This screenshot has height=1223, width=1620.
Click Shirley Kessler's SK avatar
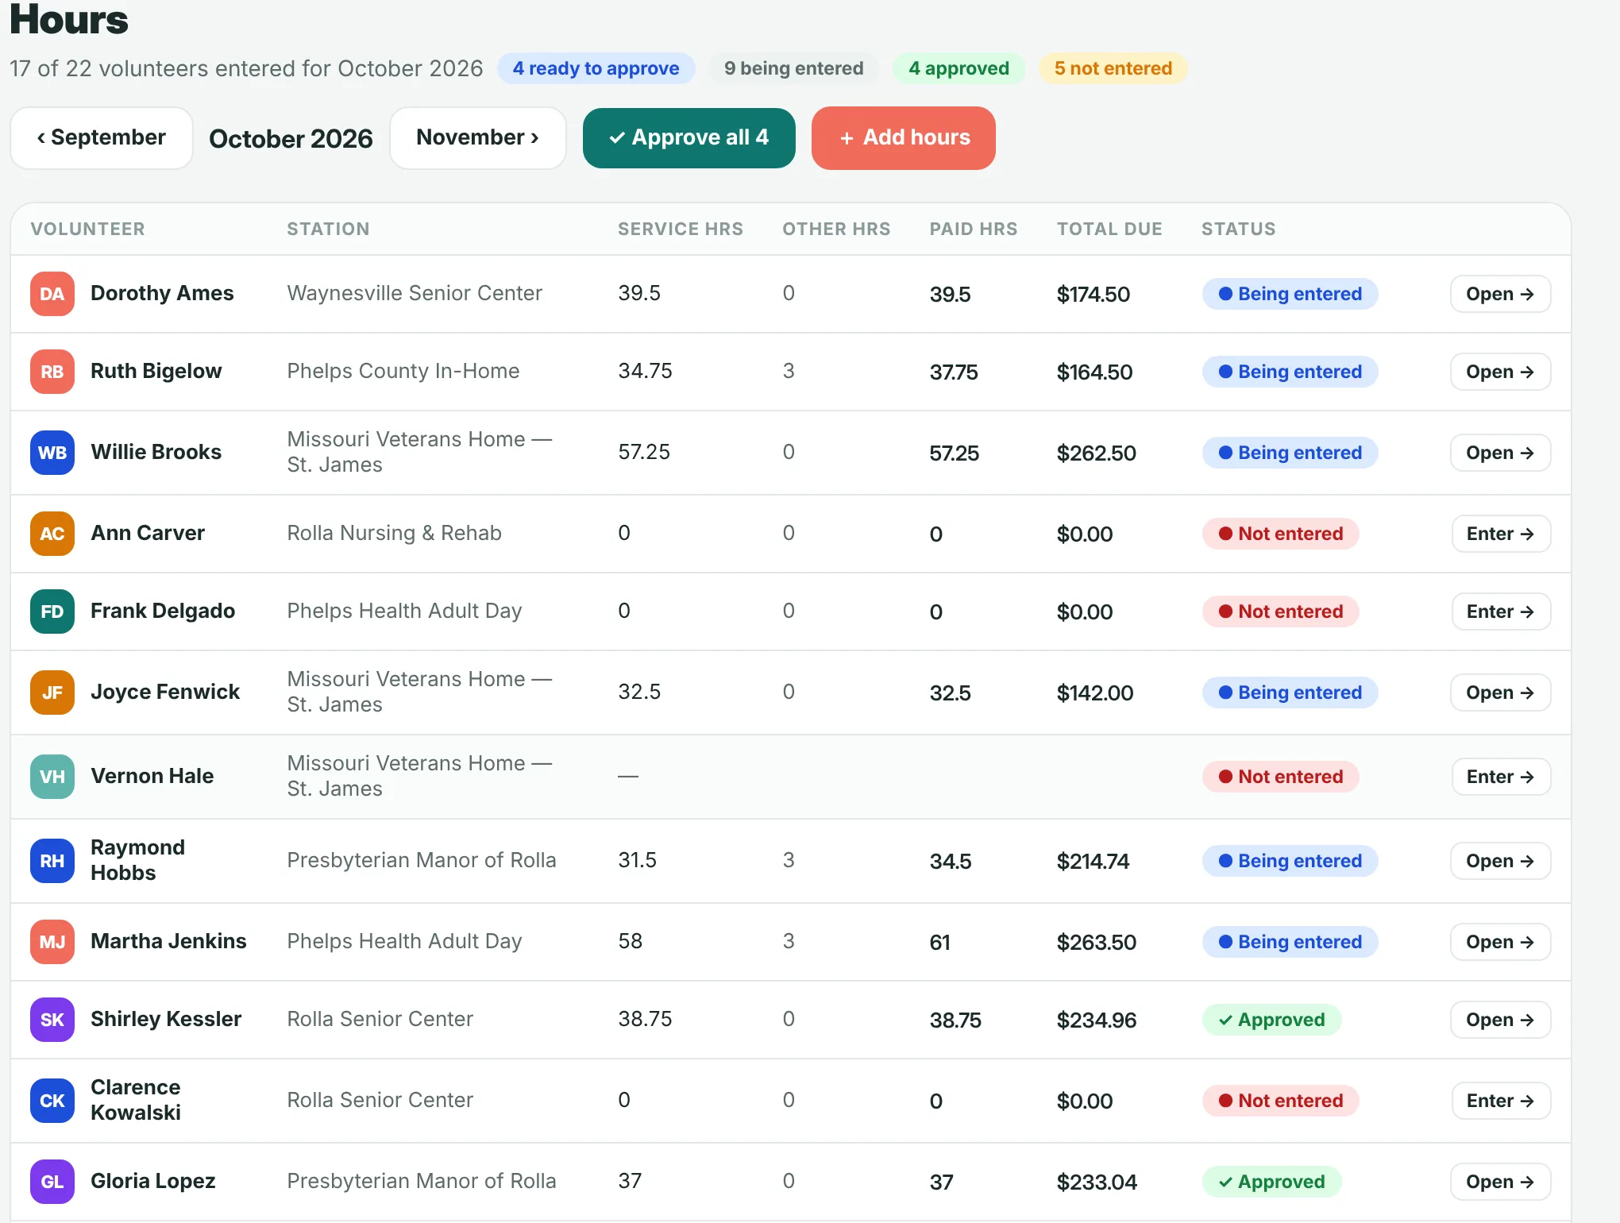tap(52, 1020)
